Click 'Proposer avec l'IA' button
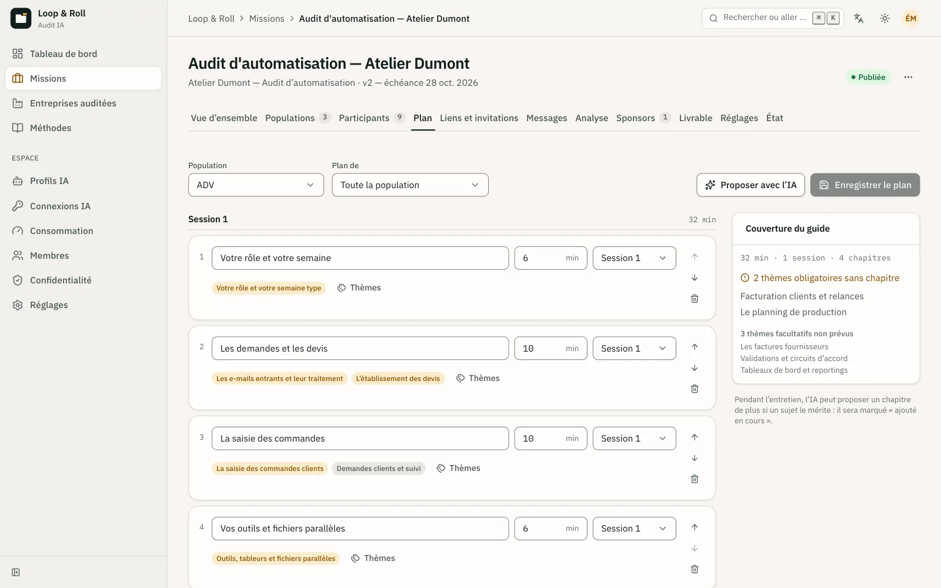941x588 pixels. pyautogui.click(x=750, y=185)
